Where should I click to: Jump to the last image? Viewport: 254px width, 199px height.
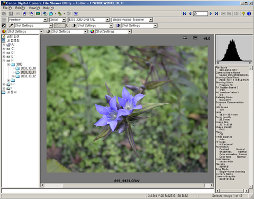pos(216,13)
